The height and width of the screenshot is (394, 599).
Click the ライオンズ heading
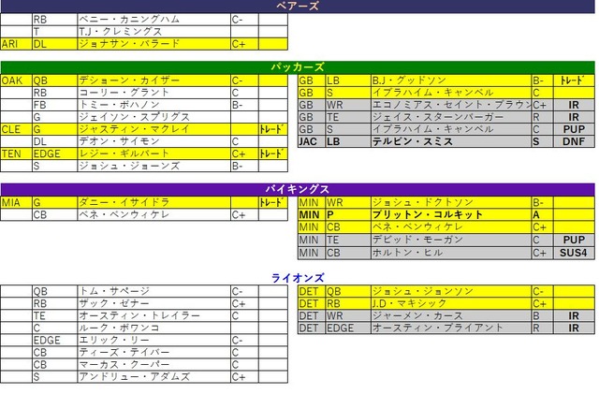pos(298,278)
